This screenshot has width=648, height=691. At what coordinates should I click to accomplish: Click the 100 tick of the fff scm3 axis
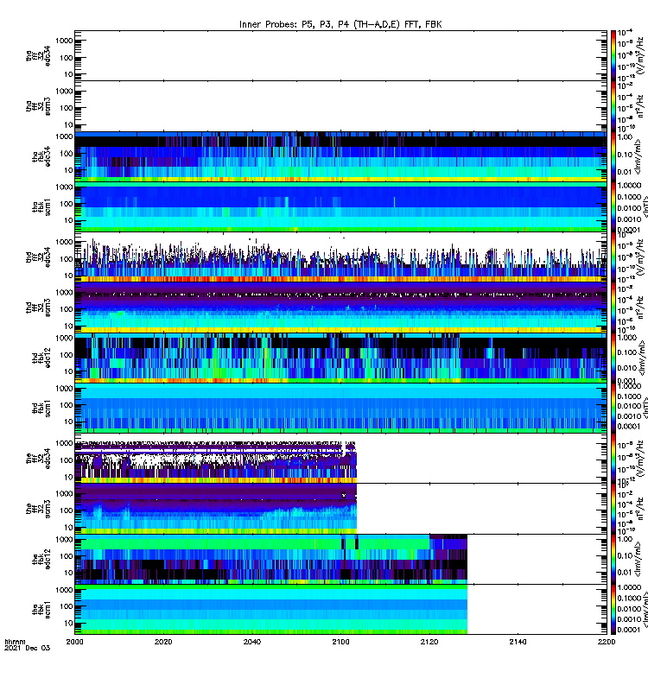[x=67, y=510]
